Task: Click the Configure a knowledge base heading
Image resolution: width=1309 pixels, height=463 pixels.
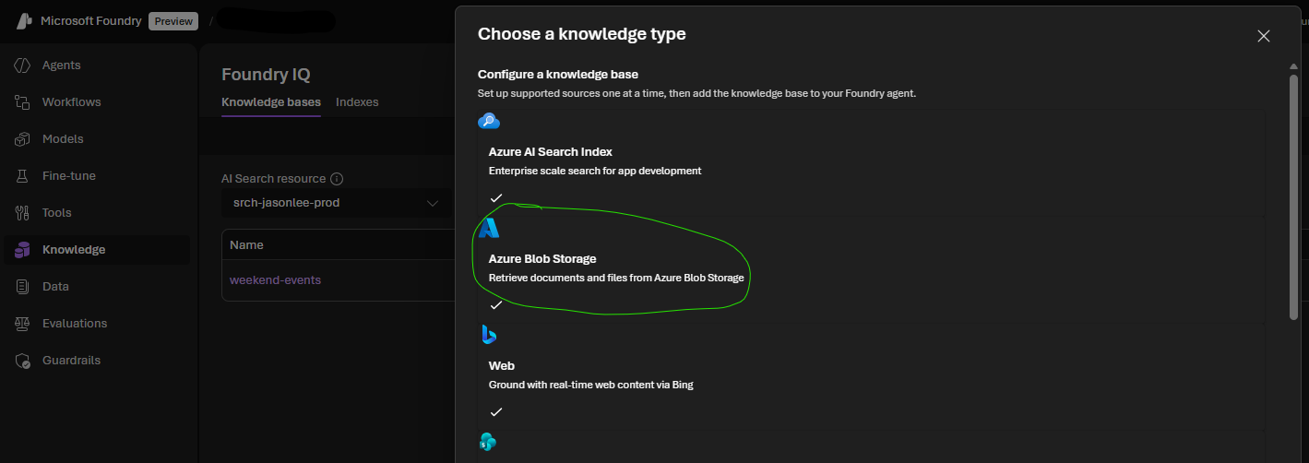Action: click(x=558, y=75)
